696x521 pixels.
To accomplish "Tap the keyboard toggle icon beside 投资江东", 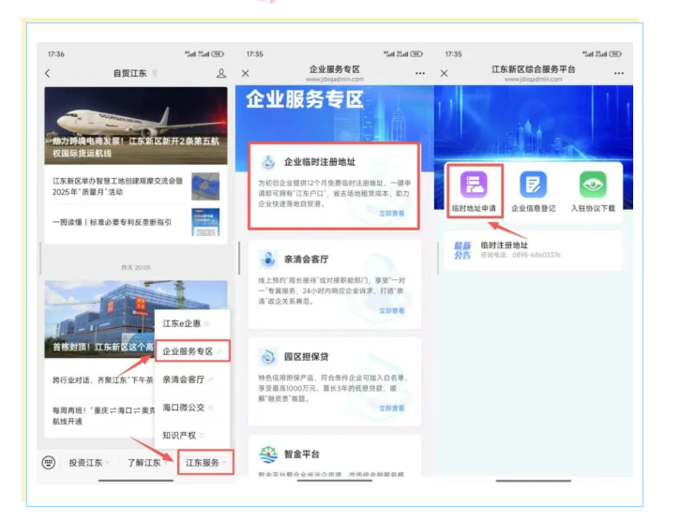I will (x=49, y=463).
